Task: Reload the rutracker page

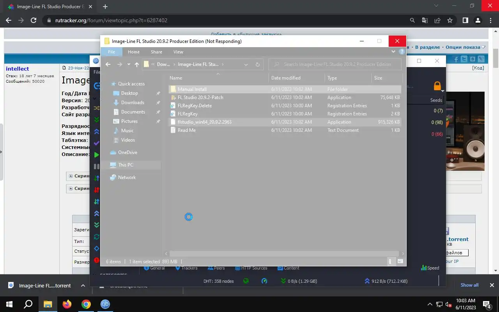Action: coord(34,20)
